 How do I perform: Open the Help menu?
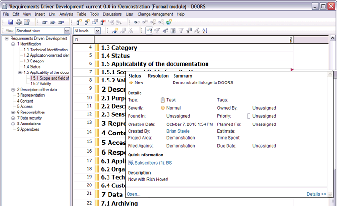tap(181, 14)
